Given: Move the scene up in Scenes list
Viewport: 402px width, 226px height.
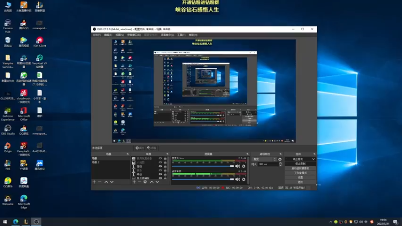Looking at the screenshot, I should click(x=106, y=182).
